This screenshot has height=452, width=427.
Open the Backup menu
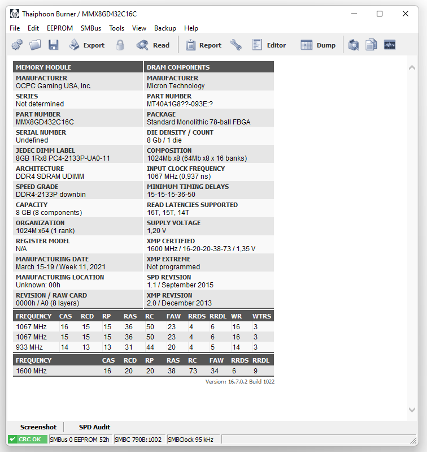pos(165,28)
